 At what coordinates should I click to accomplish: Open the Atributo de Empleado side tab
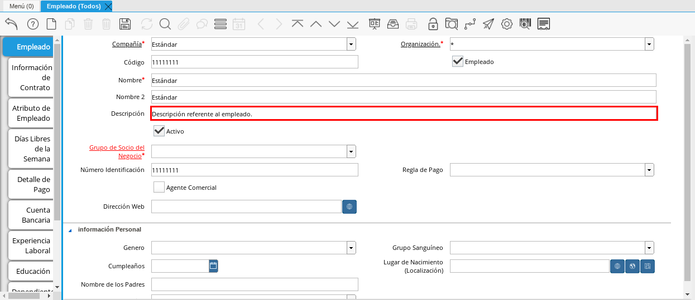(31, 113)
